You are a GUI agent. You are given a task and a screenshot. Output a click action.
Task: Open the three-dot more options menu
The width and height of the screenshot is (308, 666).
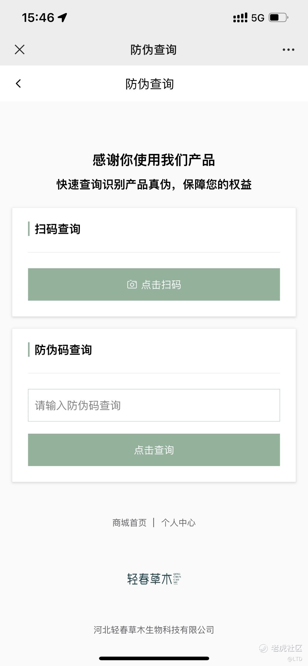pos(288,50)
